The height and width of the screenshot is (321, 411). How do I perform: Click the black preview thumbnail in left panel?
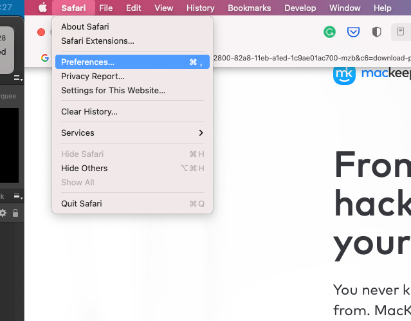point(9,145)
